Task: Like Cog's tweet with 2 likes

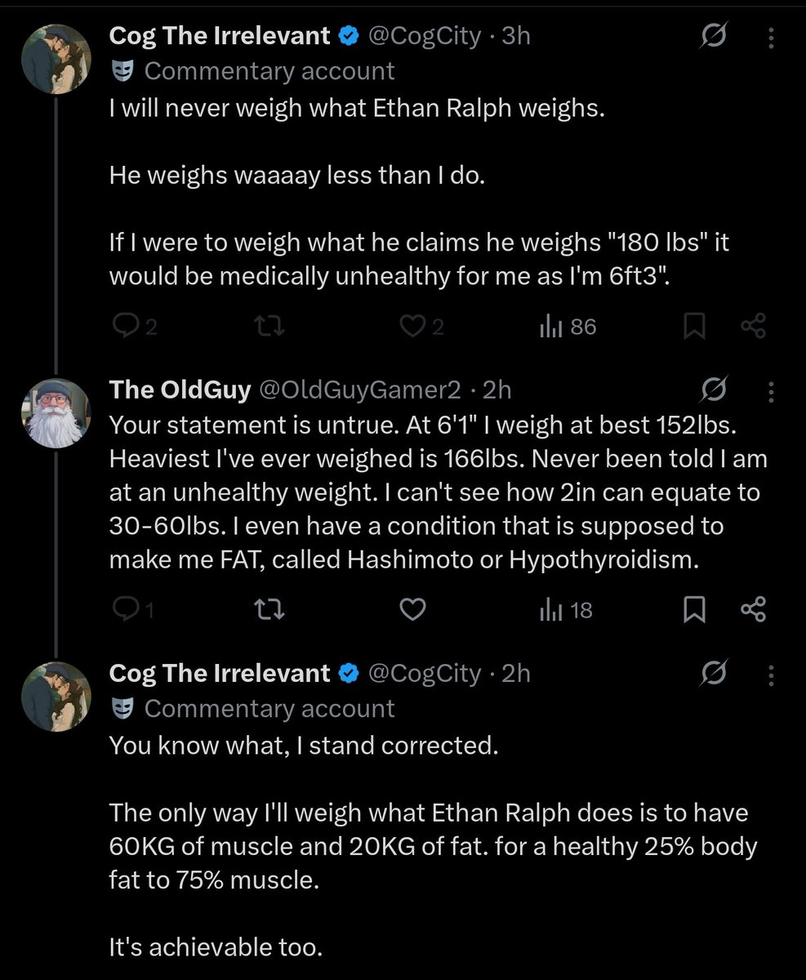Action: (422, 327)
